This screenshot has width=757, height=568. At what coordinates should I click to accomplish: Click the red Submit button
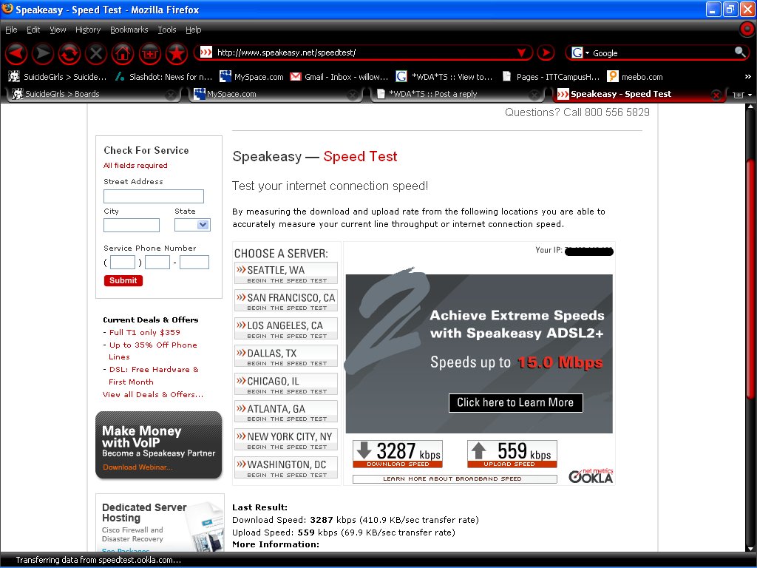[x=123, y=280]
